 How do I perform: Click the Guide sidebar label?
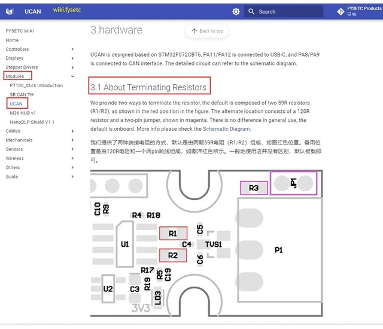pyautogui.click(x=12, y=177)
